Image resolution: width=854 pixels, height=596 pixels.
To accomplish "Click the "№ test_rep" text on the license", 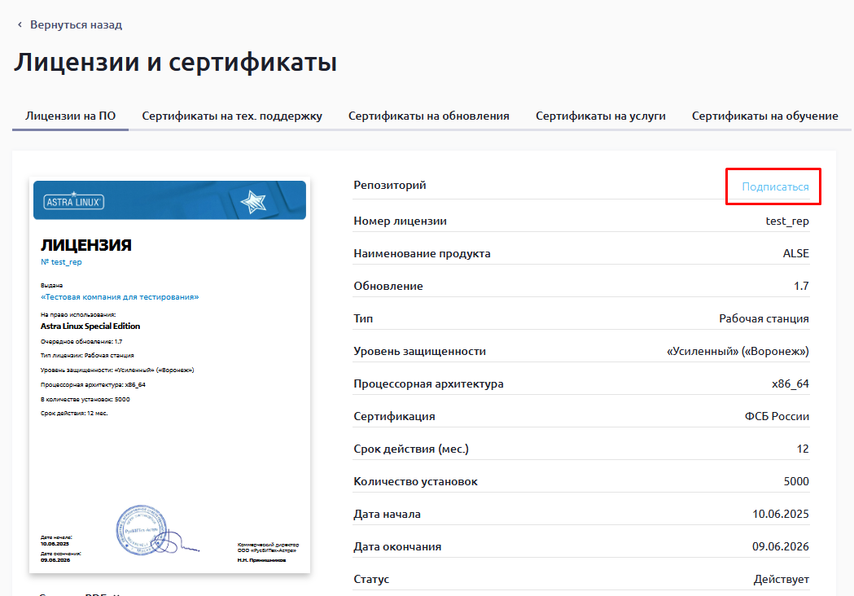I will [61, 262].
